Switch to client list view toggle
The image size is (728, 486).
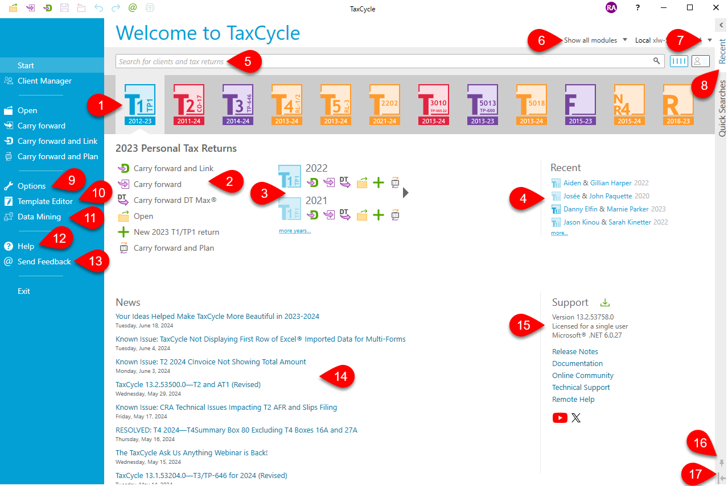coord(700,61)
